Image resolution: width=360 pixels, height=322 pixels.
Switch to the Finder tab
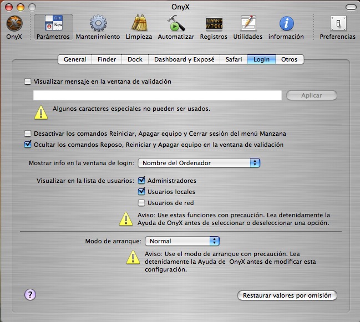point(107,59)
